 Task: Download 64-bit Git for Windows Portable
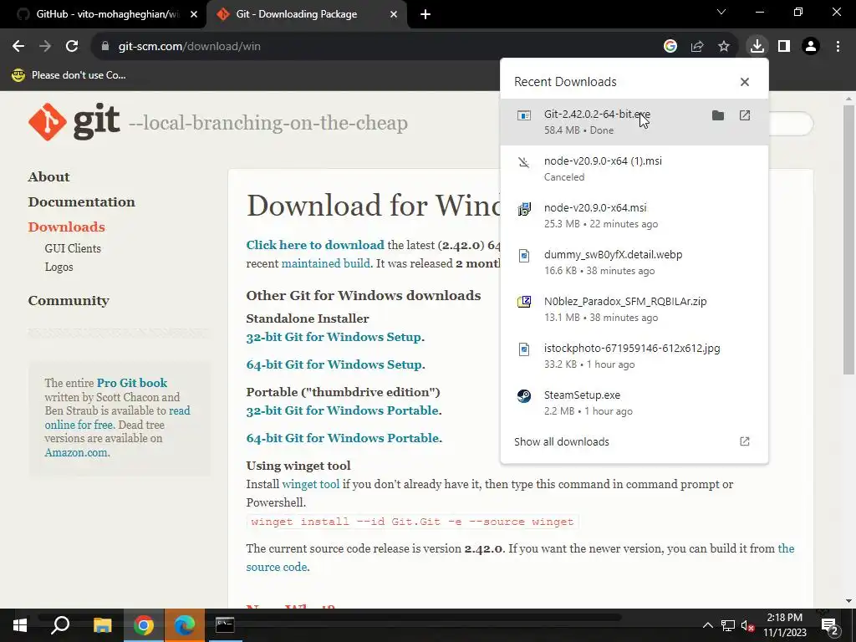tap(343, 438)
